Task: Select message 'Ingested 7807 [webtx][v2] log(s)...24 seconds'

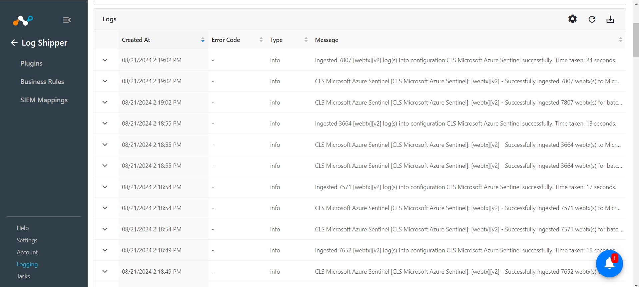Action: 465,60
